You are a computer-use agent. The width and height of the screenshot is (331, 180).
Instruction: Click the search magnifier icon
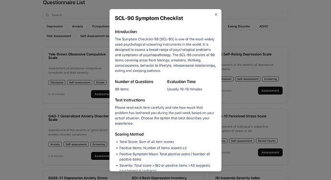click(x=47, y=15)
